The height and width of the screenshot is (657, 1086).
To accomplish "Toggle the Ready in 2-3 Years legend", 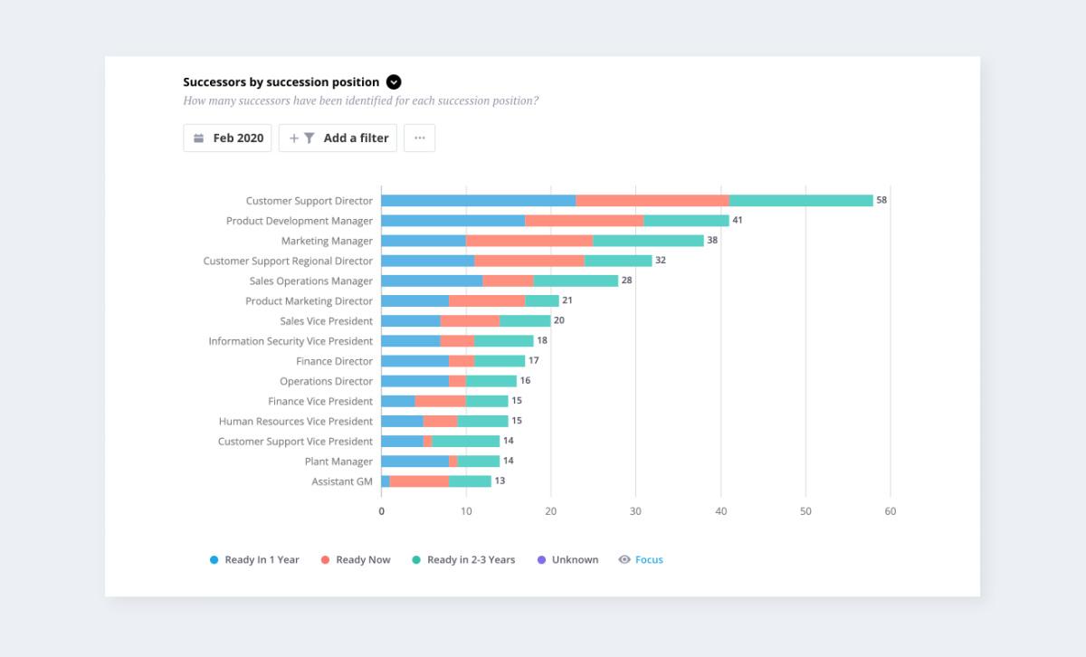I will click(463, 559).
